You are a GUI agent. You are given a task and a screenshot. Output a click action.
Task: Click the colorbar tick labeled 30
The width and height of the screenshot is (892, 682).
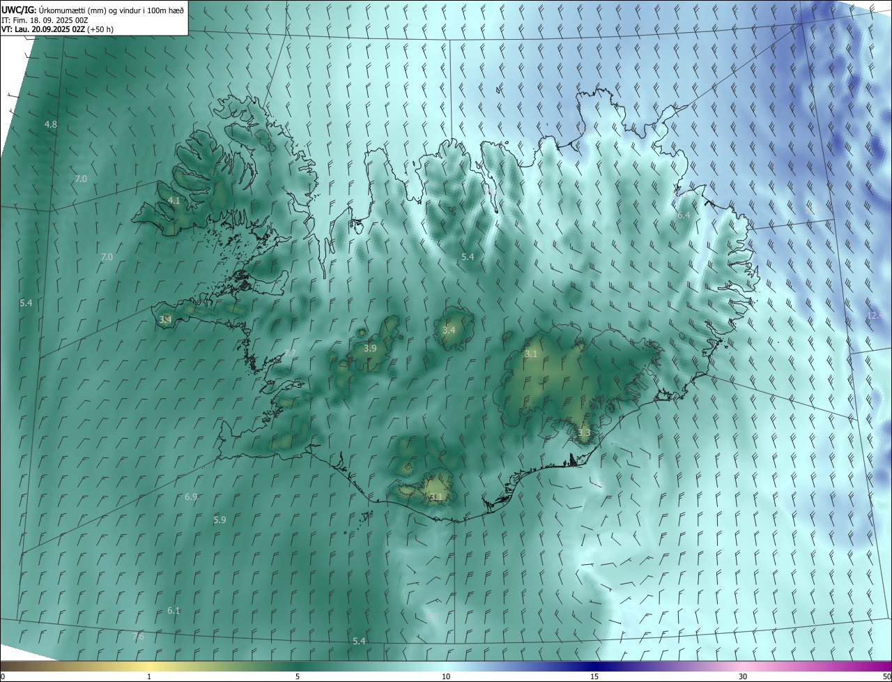pyautogui.click(x=743, y=676)
